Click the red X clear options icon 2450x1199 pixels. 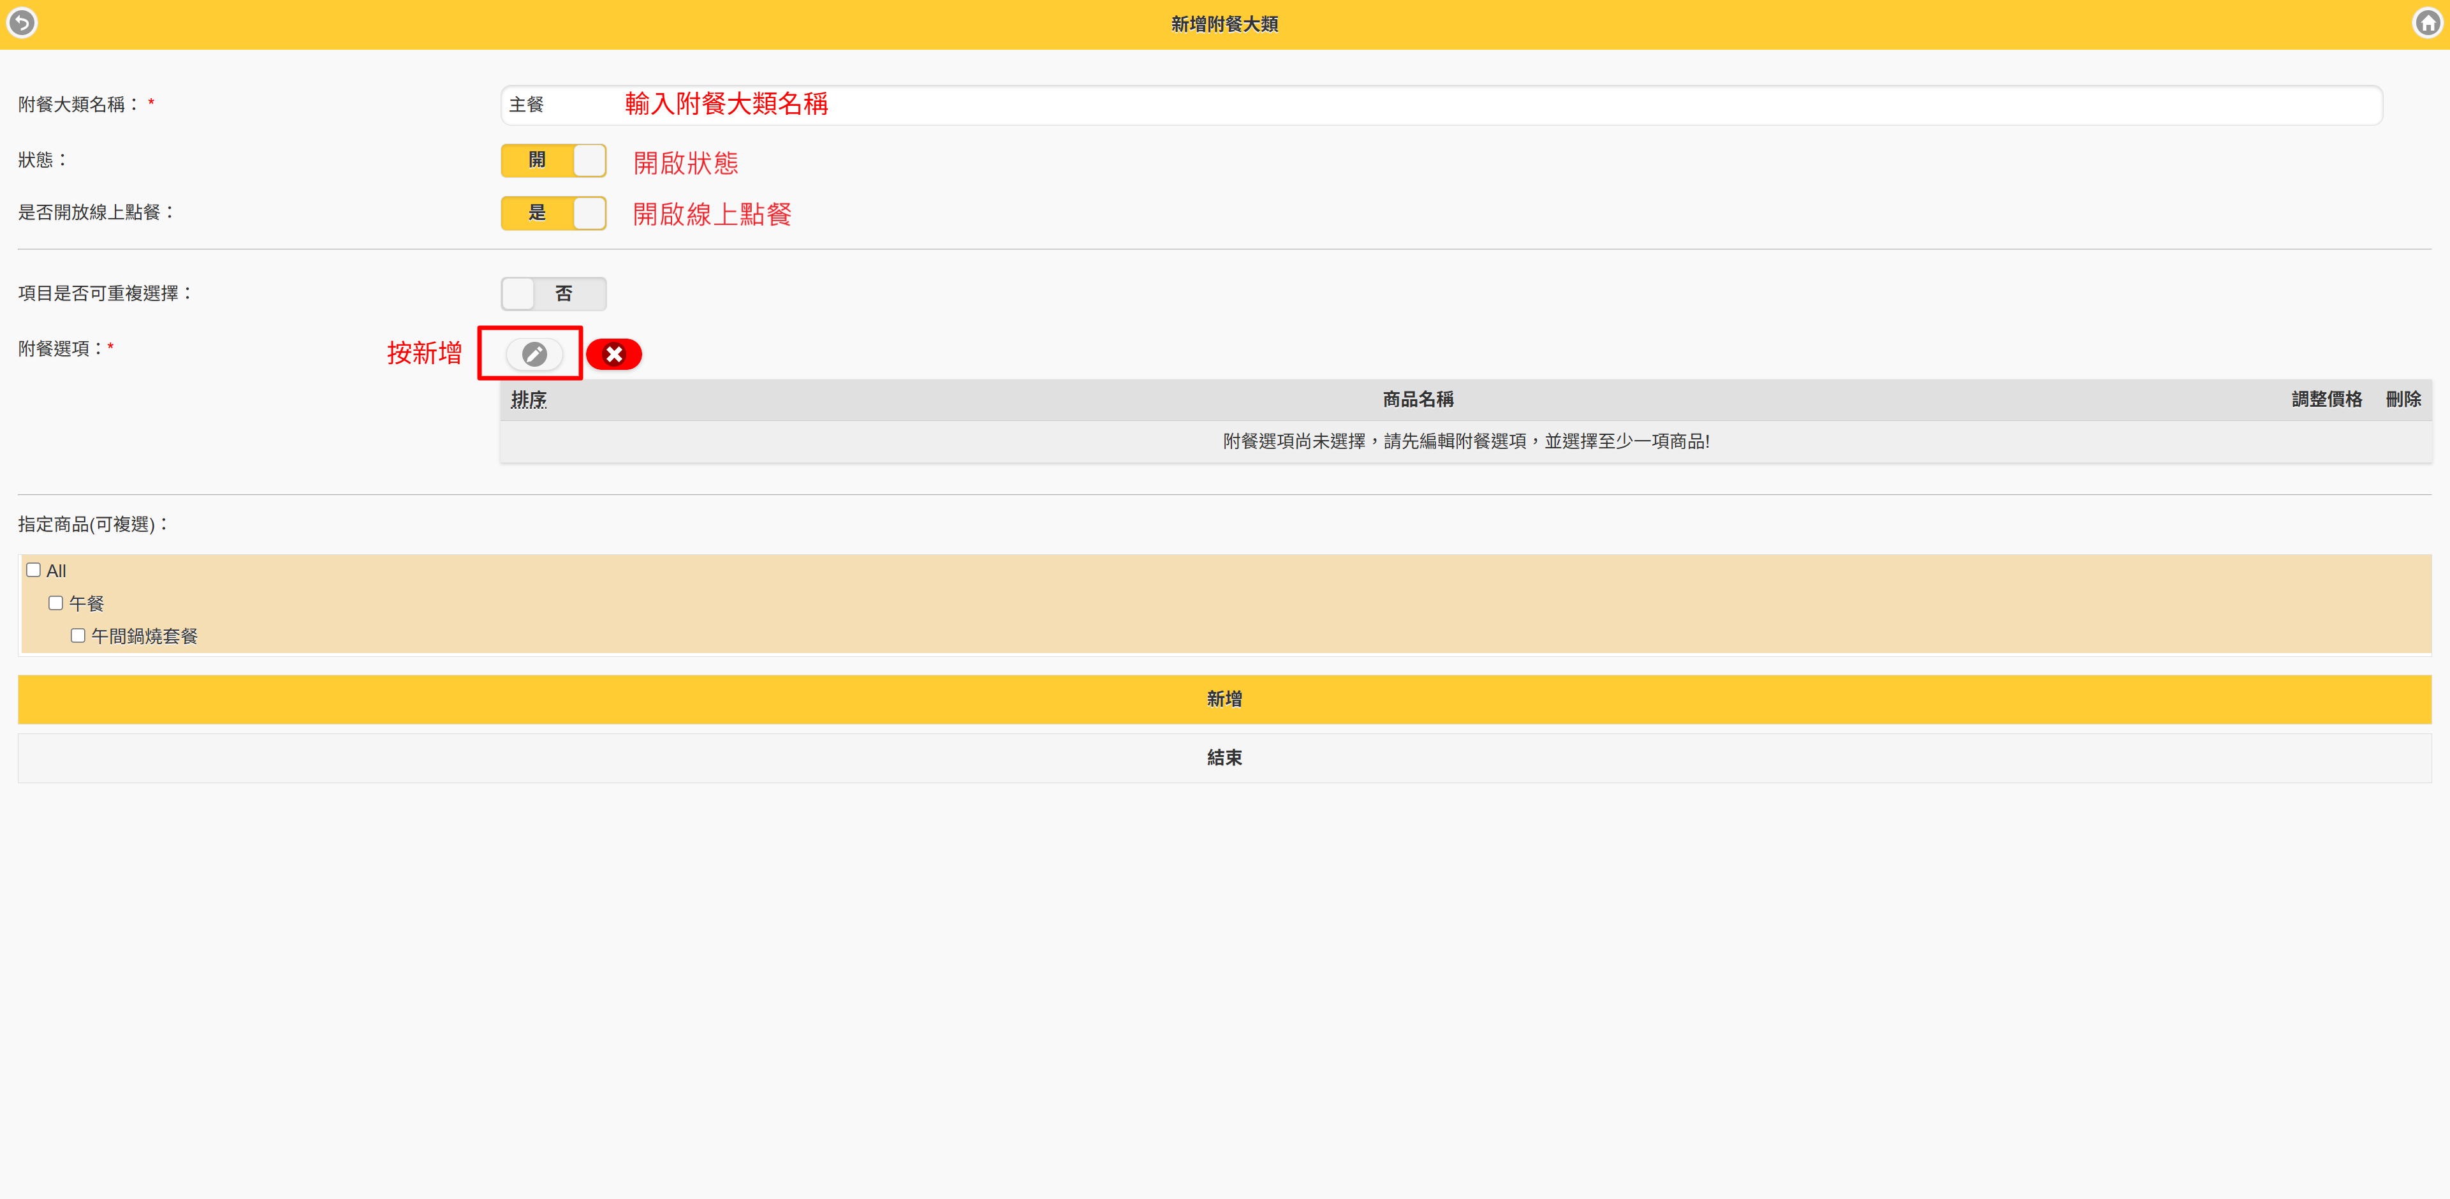click(x=613, y=354)
